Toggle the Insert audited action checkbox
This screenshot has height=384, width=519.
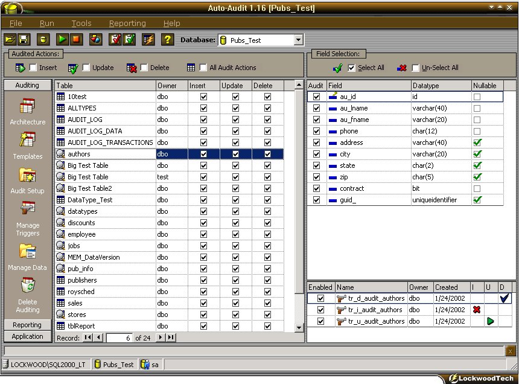(x=33, y=68)
